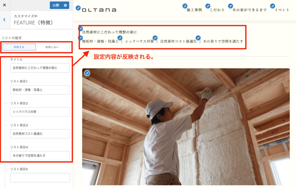The height and width of the screenshot is (188, 296).
Task: Open publish settings via the gear icon
Action: 65,5
